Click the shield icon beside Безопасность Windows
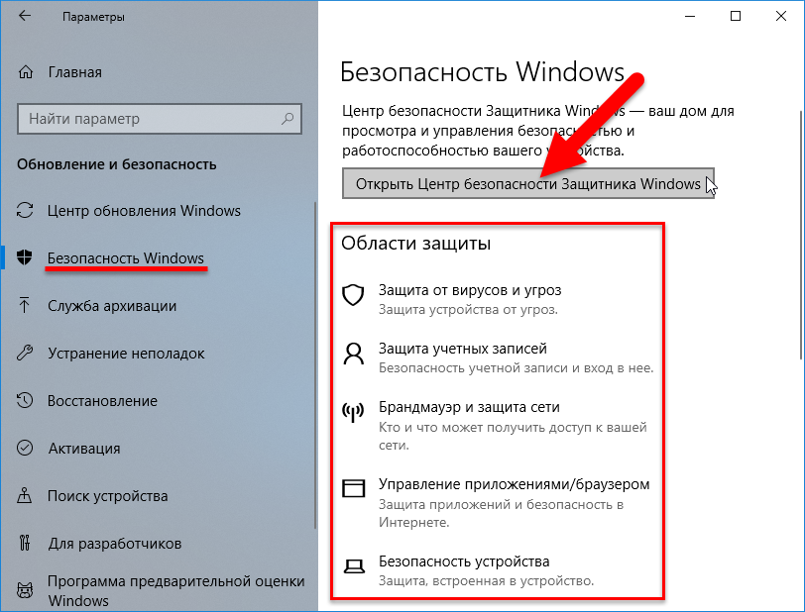The image size is (805, 612). coord(24,257)
